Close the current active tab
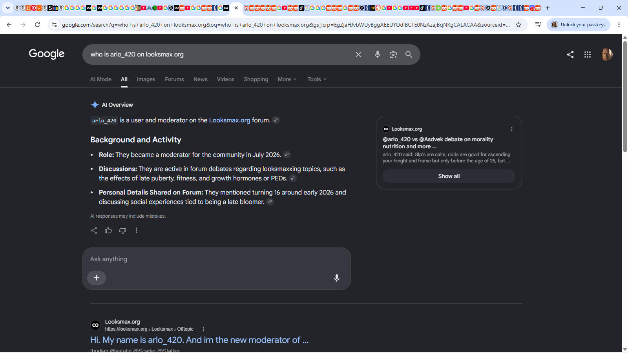Image resolution: width=628 pixels, height=353 pixels. (236, 8)
